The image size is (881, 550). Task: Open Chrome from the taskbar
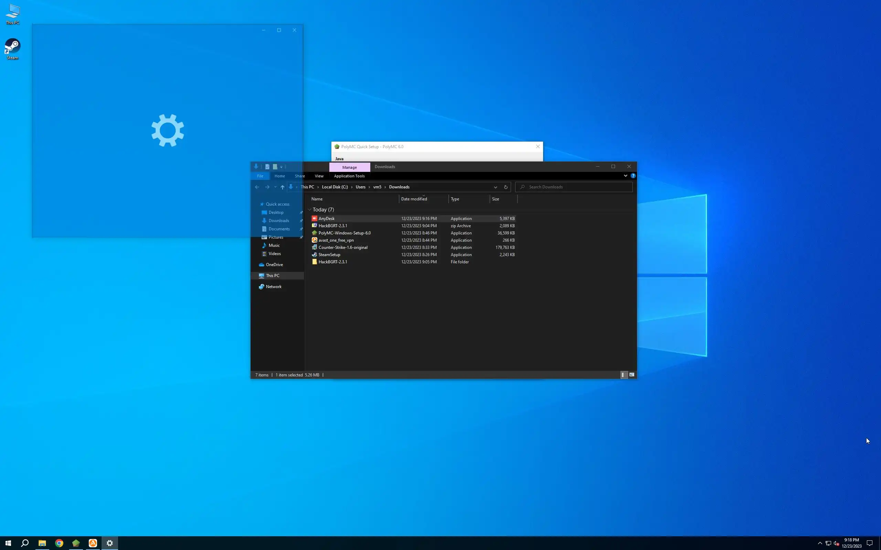point(59,543)
